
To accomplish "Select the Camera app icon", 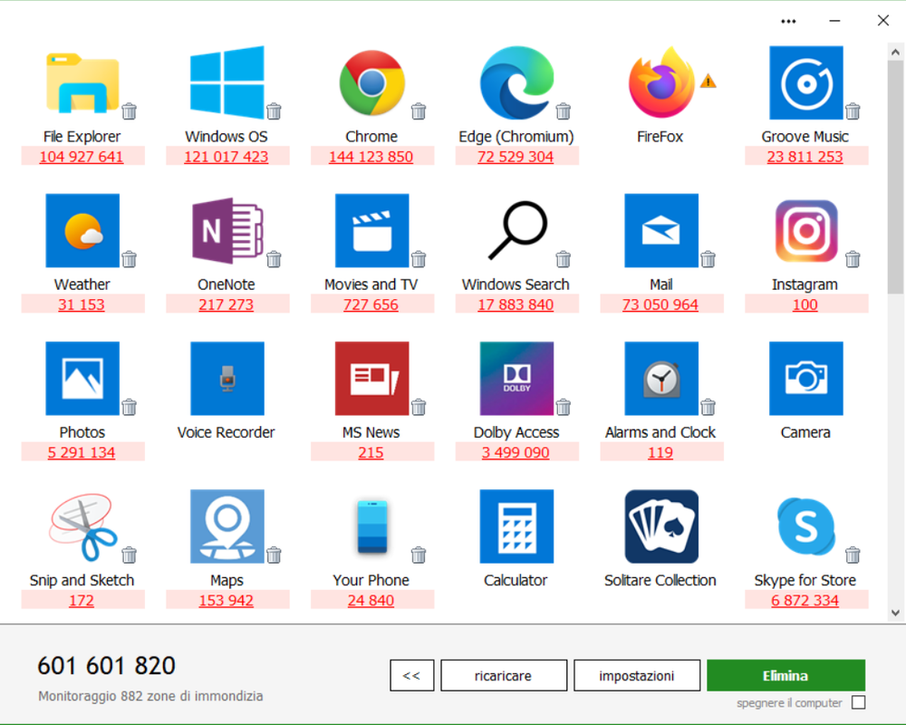I will click(x=806, y=379).
